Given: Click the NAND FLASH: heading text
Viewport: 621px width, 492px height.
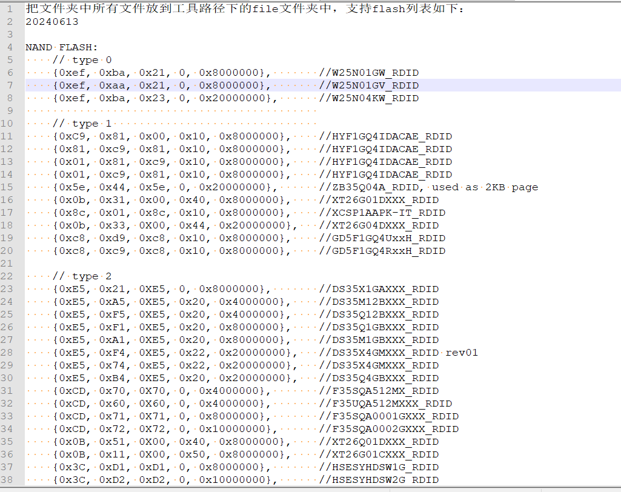Looking at the screenshot, I should pyautogui.click(x=62, y=47).
